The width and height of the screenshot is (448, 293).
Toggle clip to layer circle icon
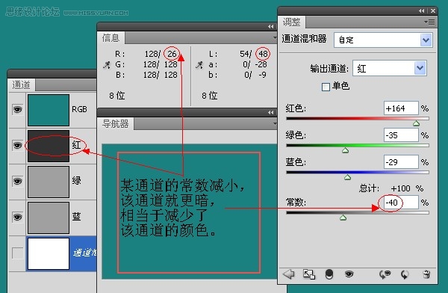[329, 274]
